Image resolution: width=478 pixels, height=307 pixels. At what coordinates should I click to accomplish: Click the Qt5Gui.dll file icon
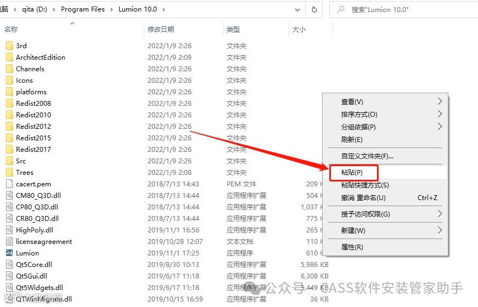9,276
